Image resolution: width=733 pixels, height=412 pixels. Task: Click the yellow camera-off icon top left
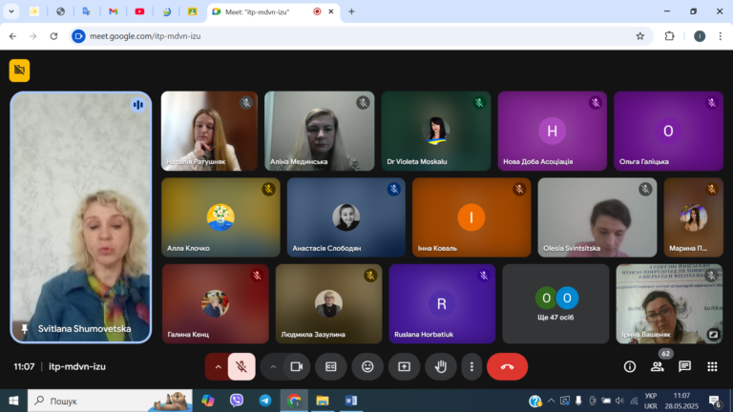click(x=20, y=71)
